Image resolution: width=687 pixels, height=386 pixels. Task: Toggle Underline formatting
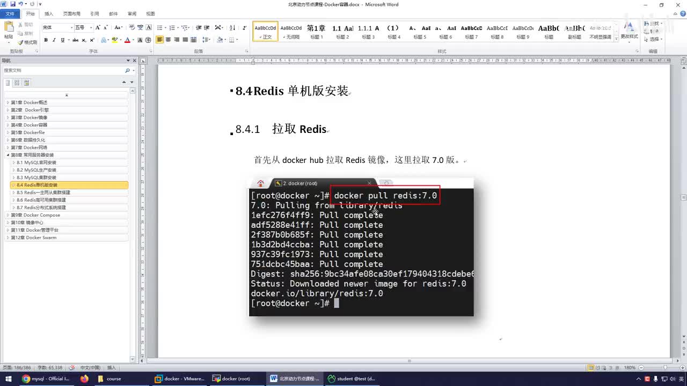click(62, 40)
